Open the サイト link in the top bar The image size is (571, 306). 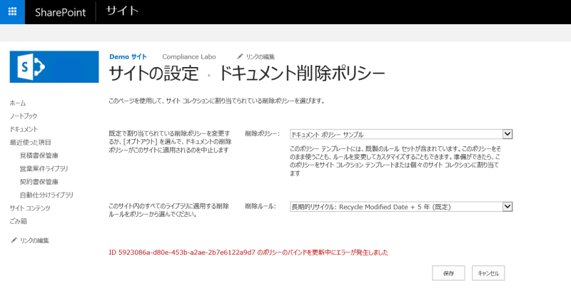tap(122, 11)
